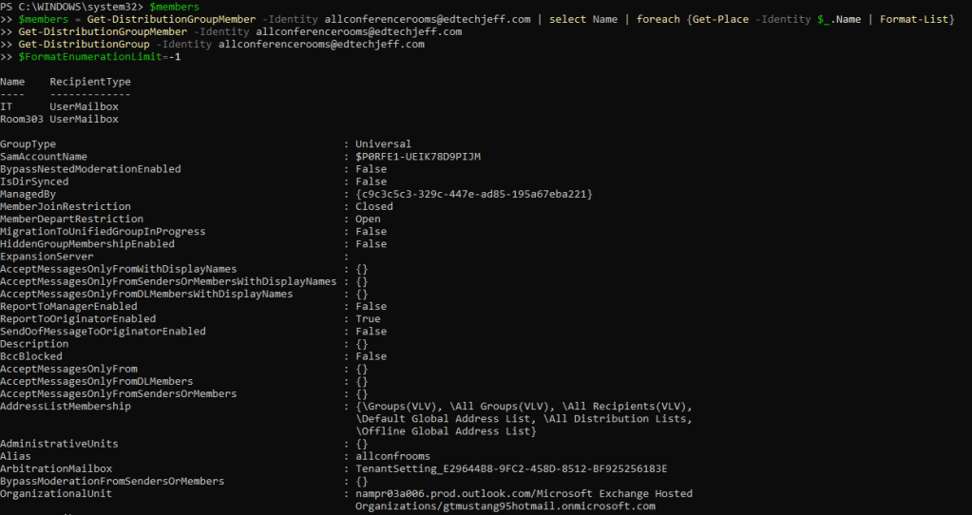972x515 pixels.
Task: Click the Alias value allconfrooms
Action: (x=392, y=456)
